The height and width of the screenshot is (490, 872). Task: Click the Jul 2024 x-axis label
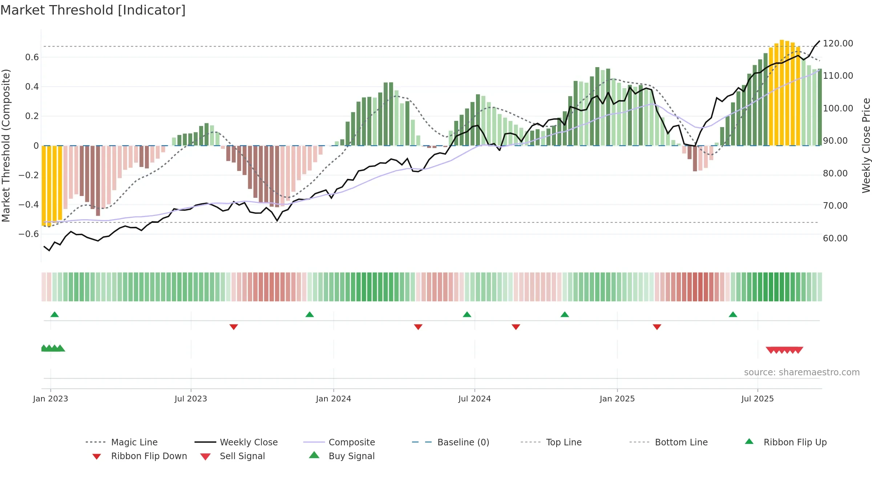475,399
